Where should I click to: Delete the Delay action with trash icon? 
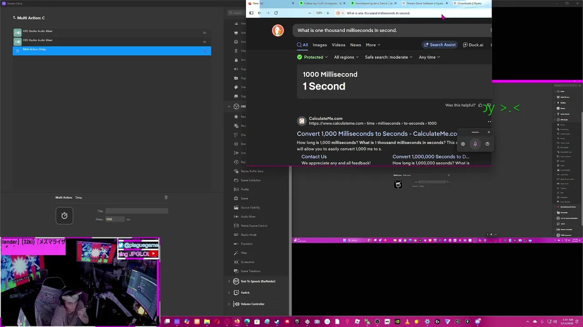pos(166,197)
